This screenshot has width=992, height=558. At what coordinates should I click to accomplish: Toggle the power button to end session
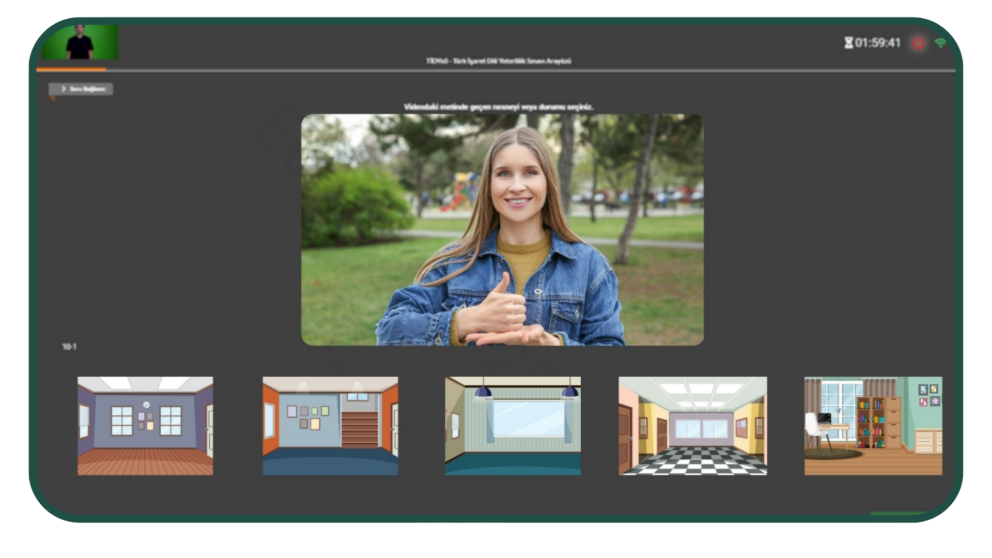[919, 43]
